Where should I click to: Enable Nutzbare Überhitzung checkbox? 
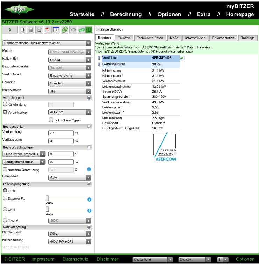[x=5, y=169]
